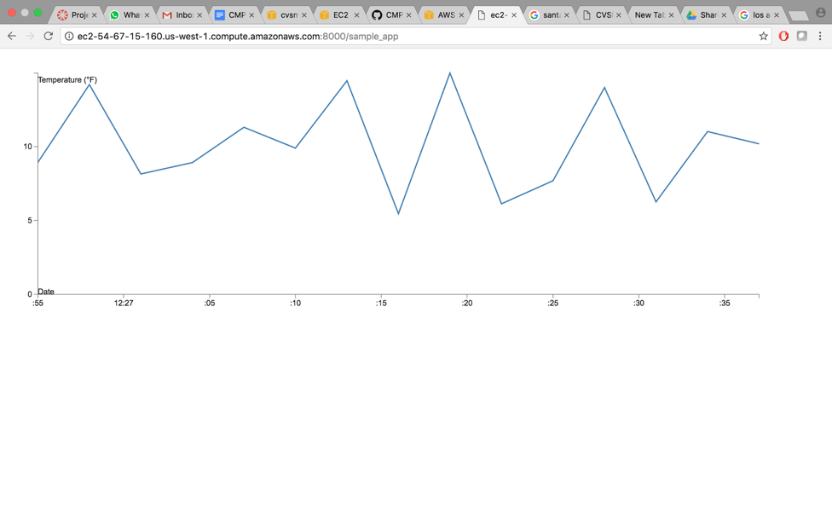The image size is (832, 521).
Task: Switch to the CMP Google Docs tab
Action: click(x=234, y=14)
